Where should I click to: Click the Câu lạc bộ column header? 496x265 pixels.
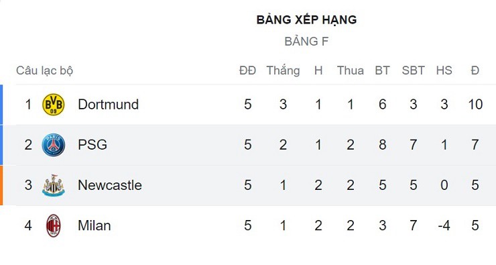pyautogui.click(x=45, y=70)
